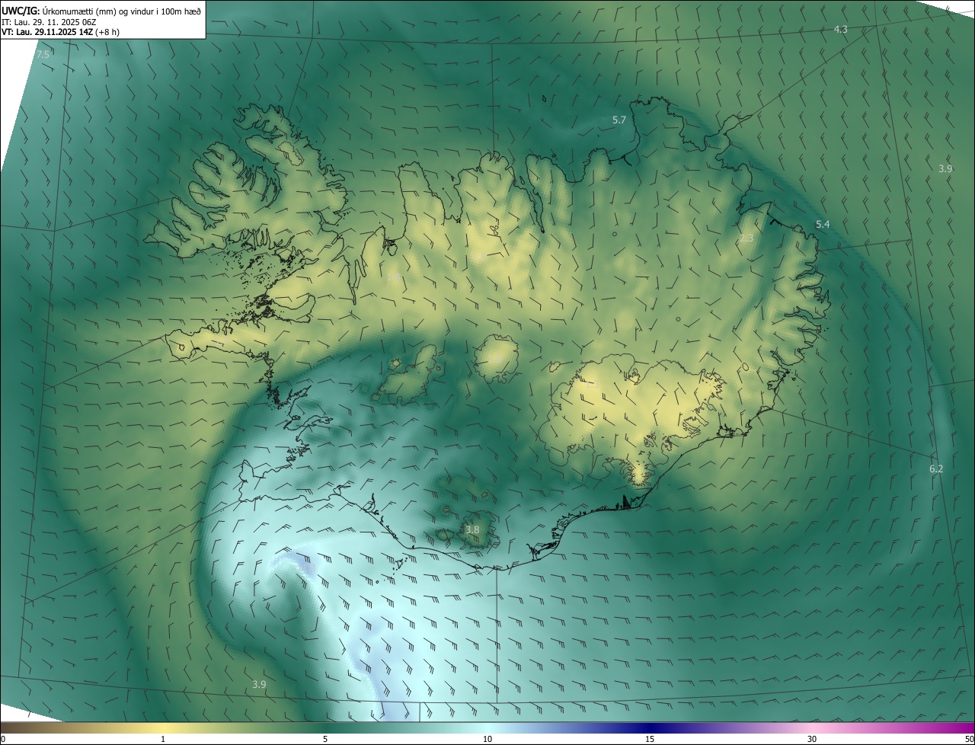This screenshot has height=745, width=975.
Task: Click the '30' tick label on the color scale
Action: [x=812, y=739]
